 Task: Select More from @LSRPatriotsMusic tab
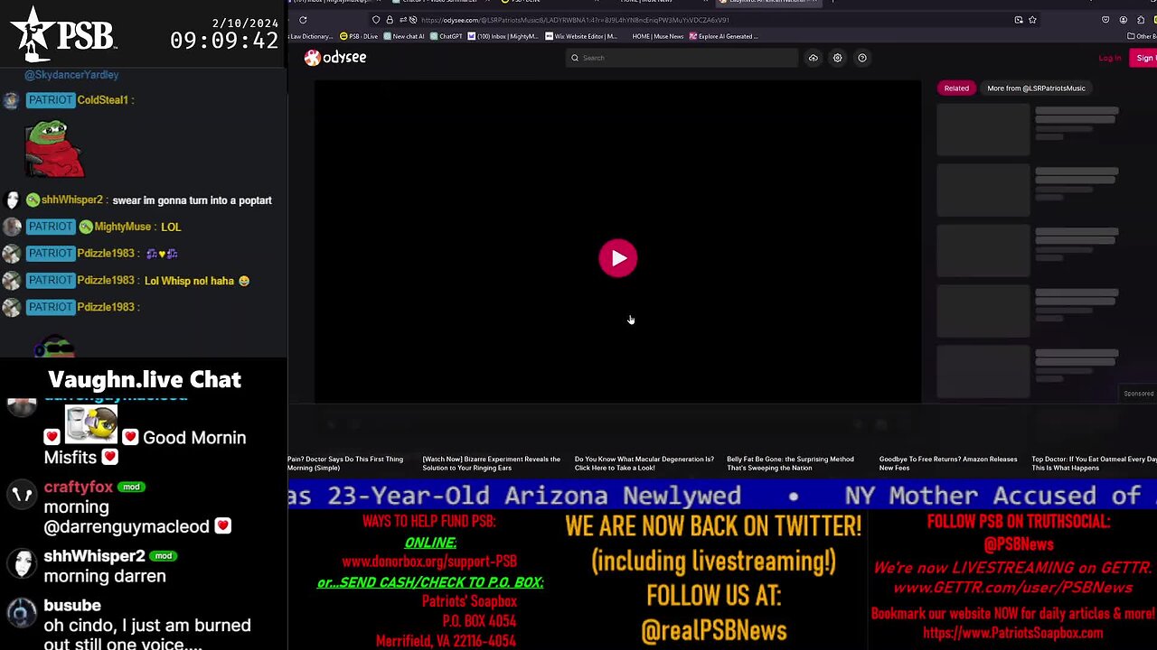(x=1036, y=88)
